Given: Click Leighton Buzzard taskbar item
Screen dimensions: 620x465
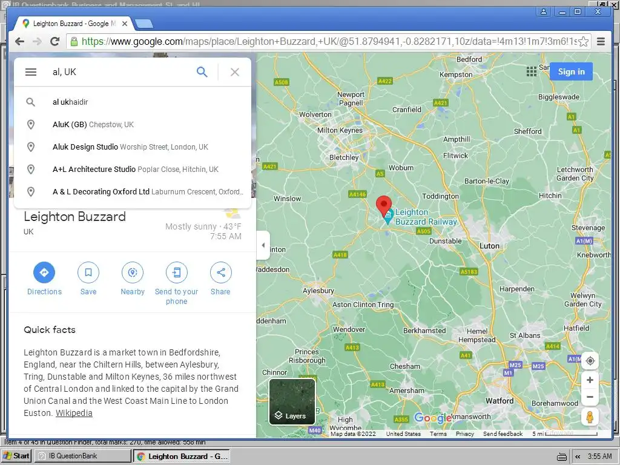Looking at the screenshot, I should (182, 457).
